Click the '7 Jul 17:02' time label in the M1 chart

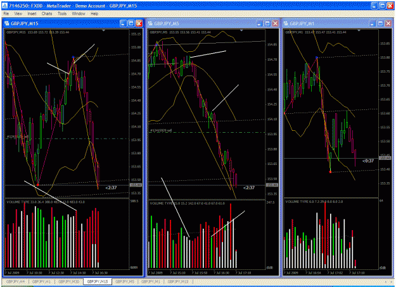pos(335,273)
